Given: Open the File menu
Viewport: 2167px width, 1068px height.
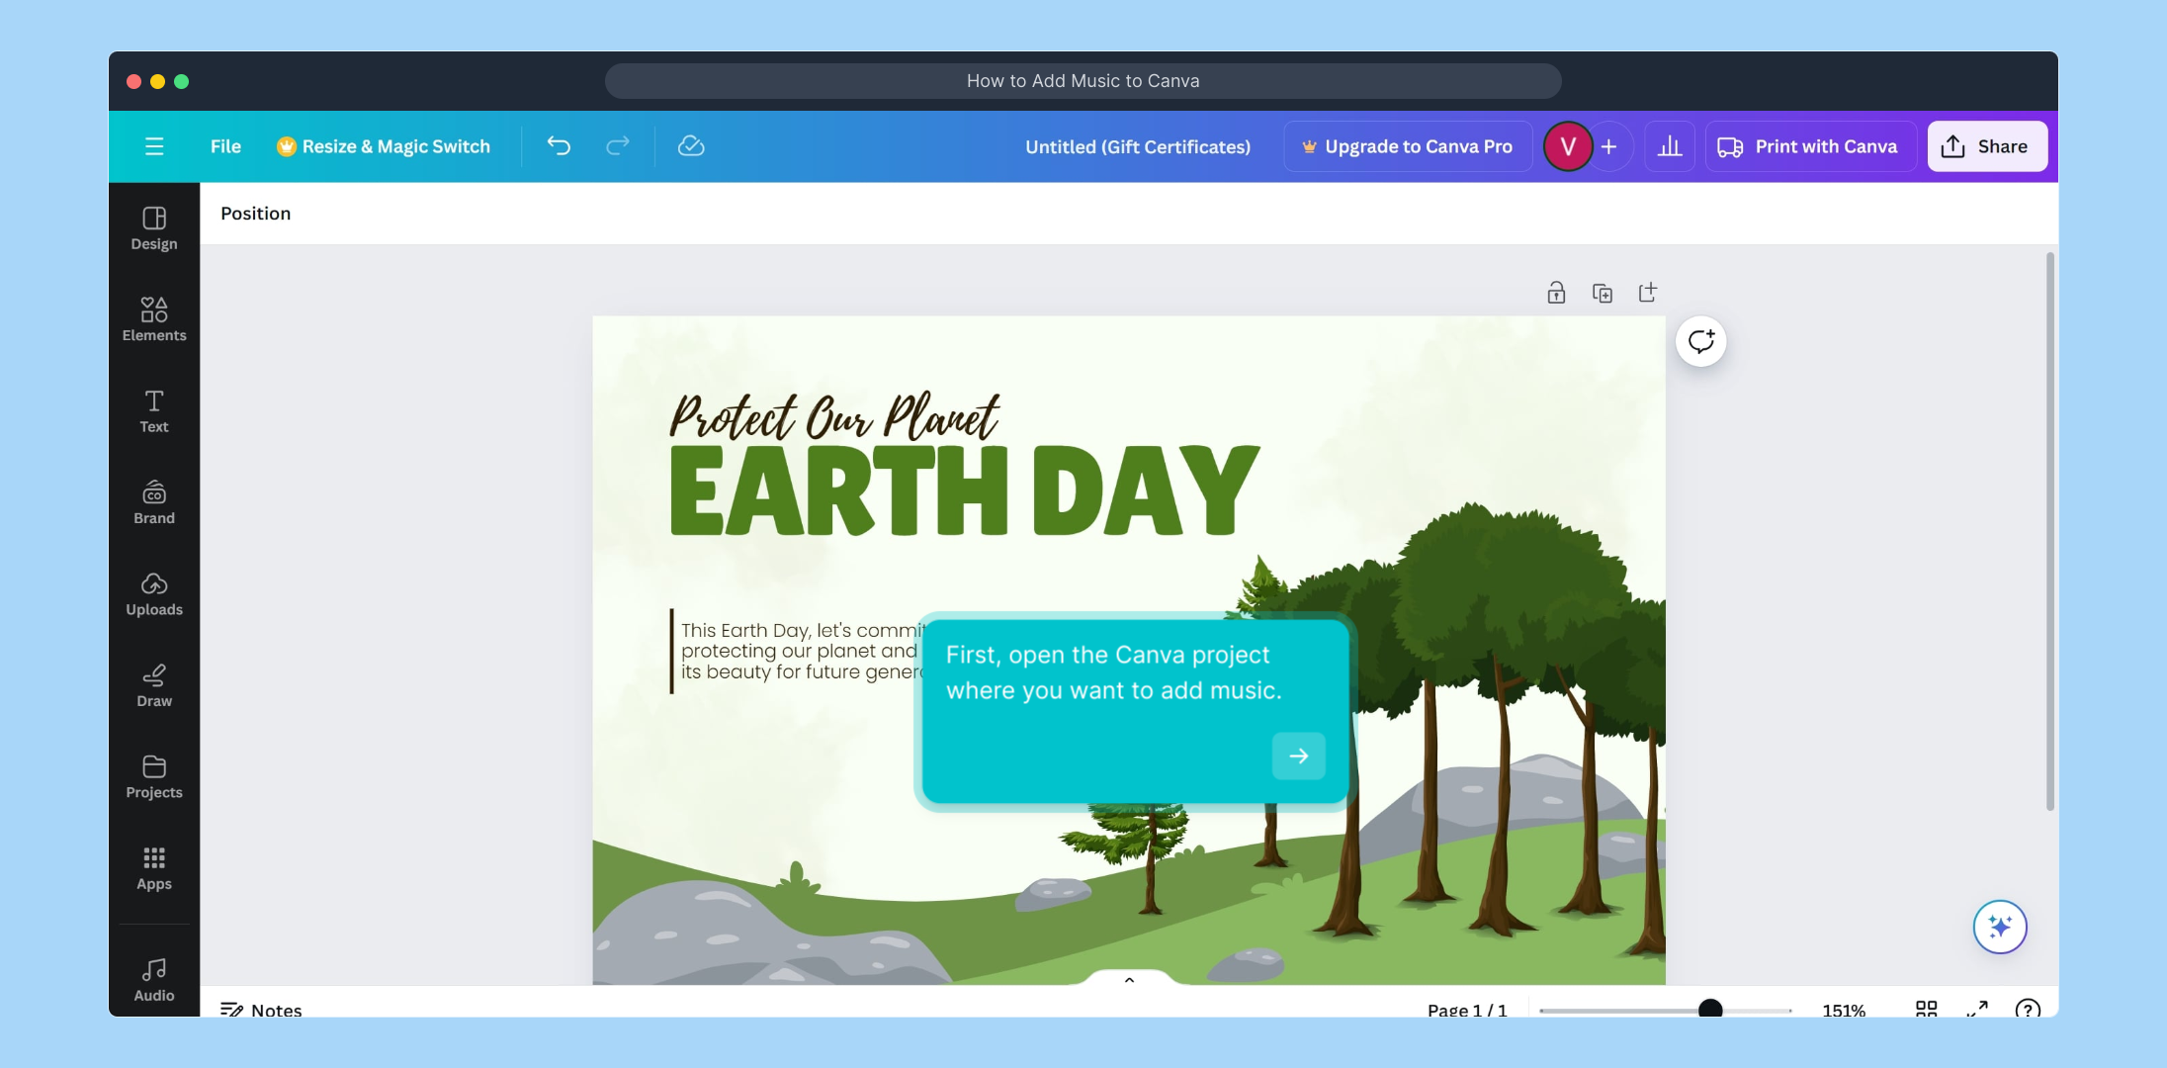Looking at the screenshot, I should (225, 146).
